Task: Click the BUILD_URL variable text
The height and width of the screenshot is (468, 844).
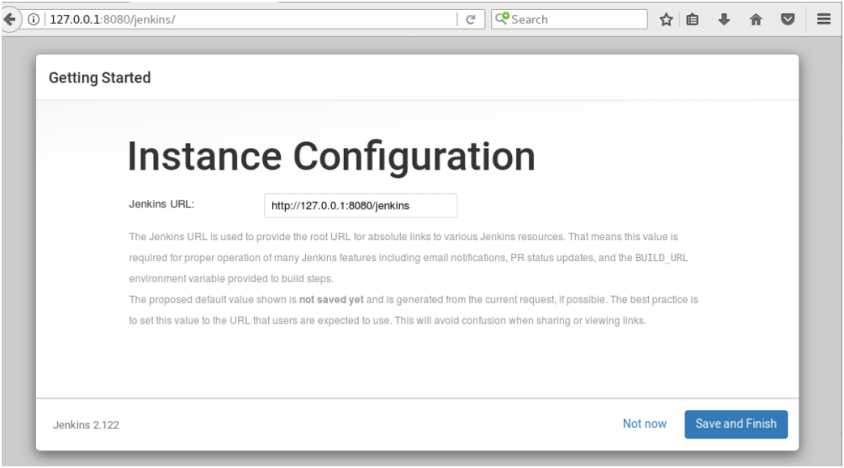Action: click(x=662, y=258)
